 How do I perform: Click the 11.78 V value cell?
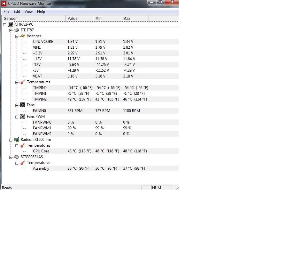tap(73, 59)
